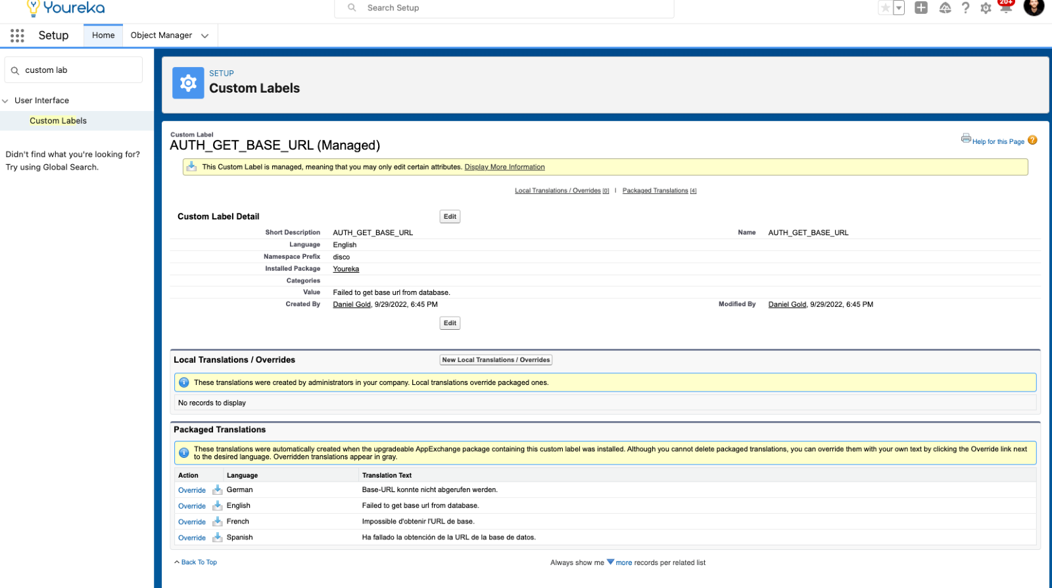Image resolution: width=1052 pixels, height=588 pixels.
Task: Collapse the User Interface tree section
Action: 5,101
